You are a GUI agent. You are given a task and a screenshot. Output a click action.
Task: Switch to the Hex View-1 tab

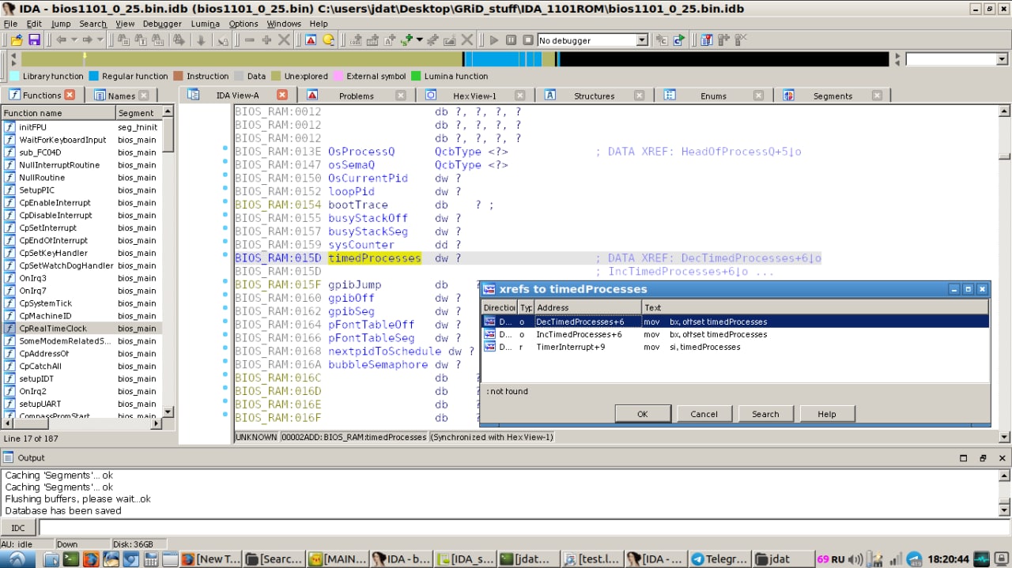click(x=474, y=96)
